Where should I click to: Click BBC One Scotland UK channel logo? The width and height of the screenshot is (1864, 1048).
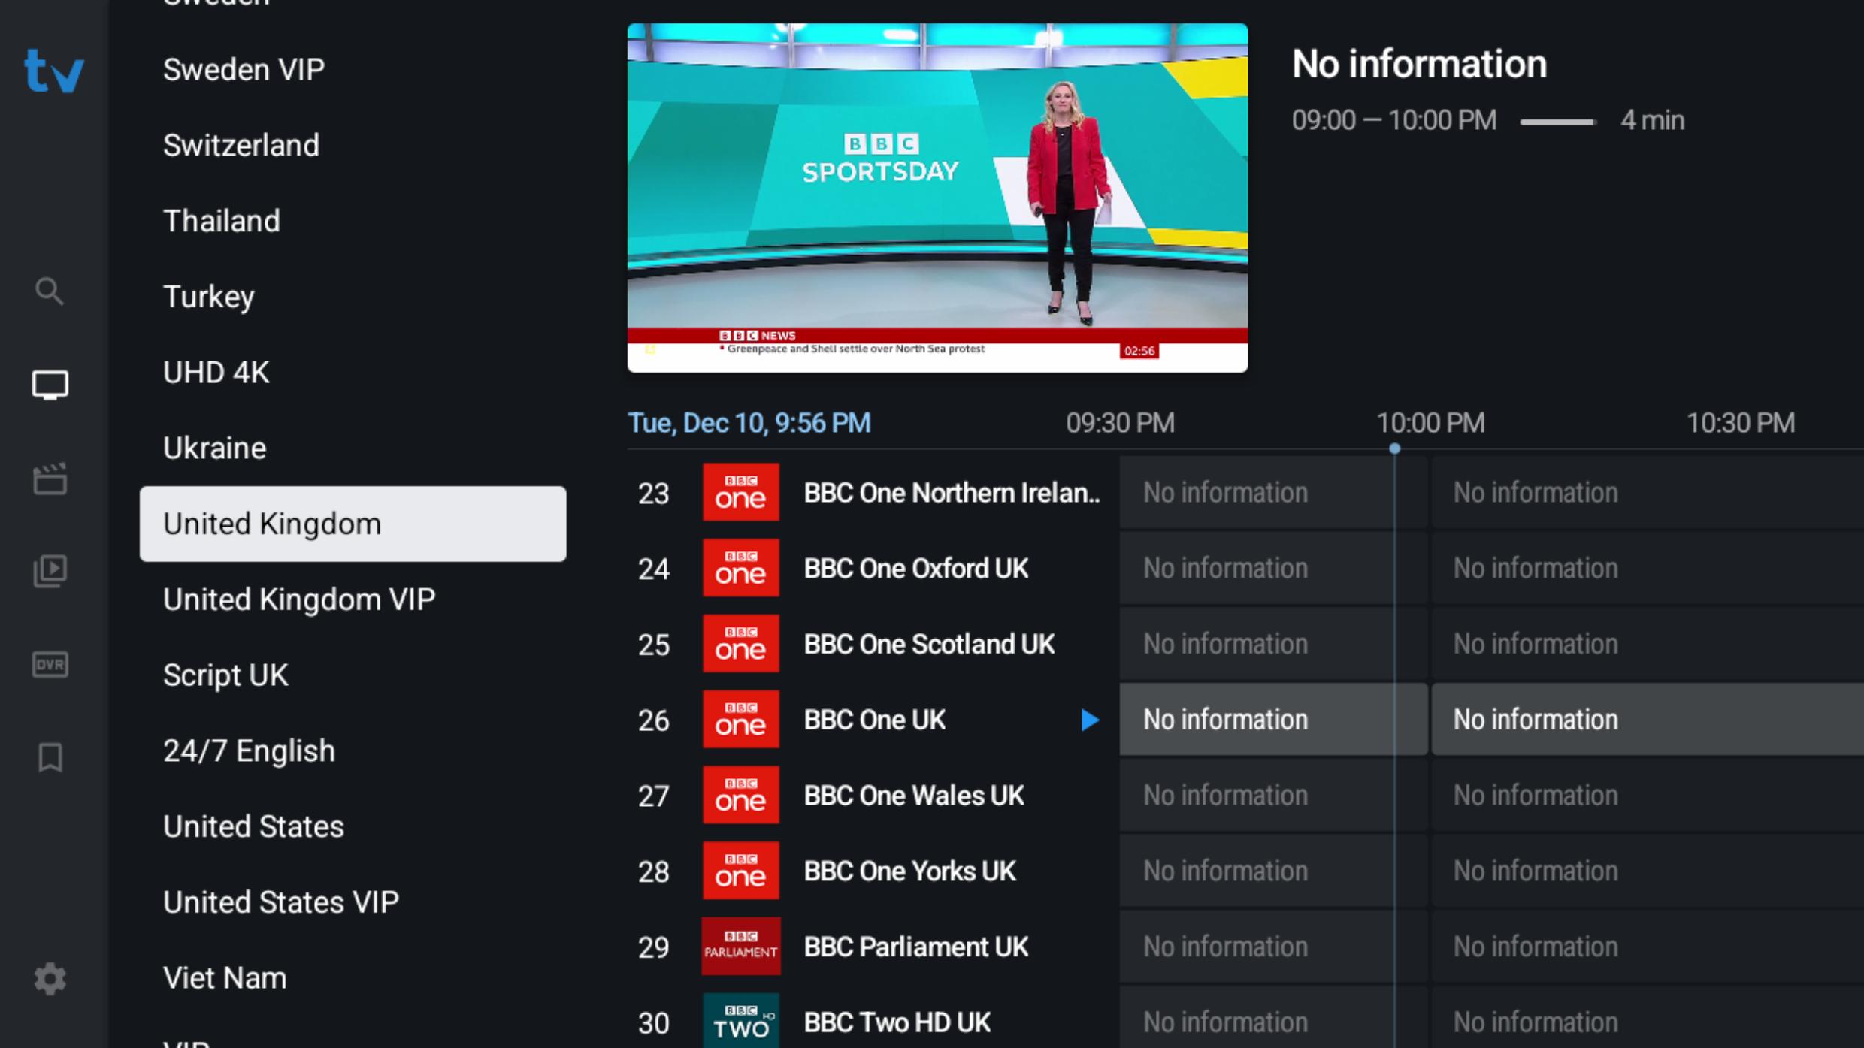click(740, 644)
